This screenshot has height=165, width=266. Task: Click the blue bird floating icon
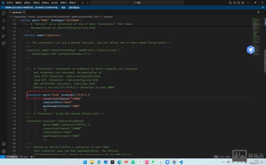point(250,50)
